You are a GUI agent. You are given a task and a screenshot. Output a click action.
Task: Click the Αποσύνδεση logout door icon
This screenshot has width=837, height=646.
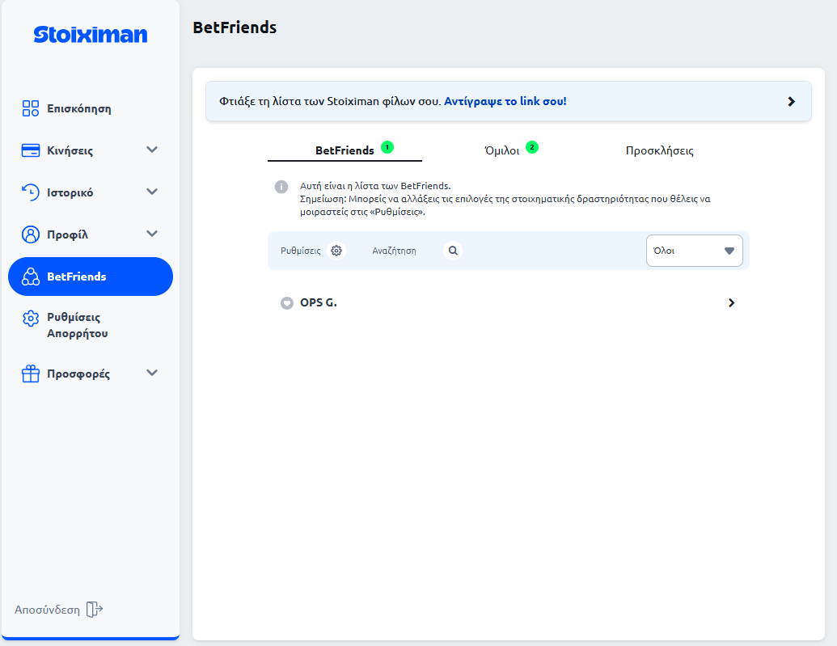(95, 610)
